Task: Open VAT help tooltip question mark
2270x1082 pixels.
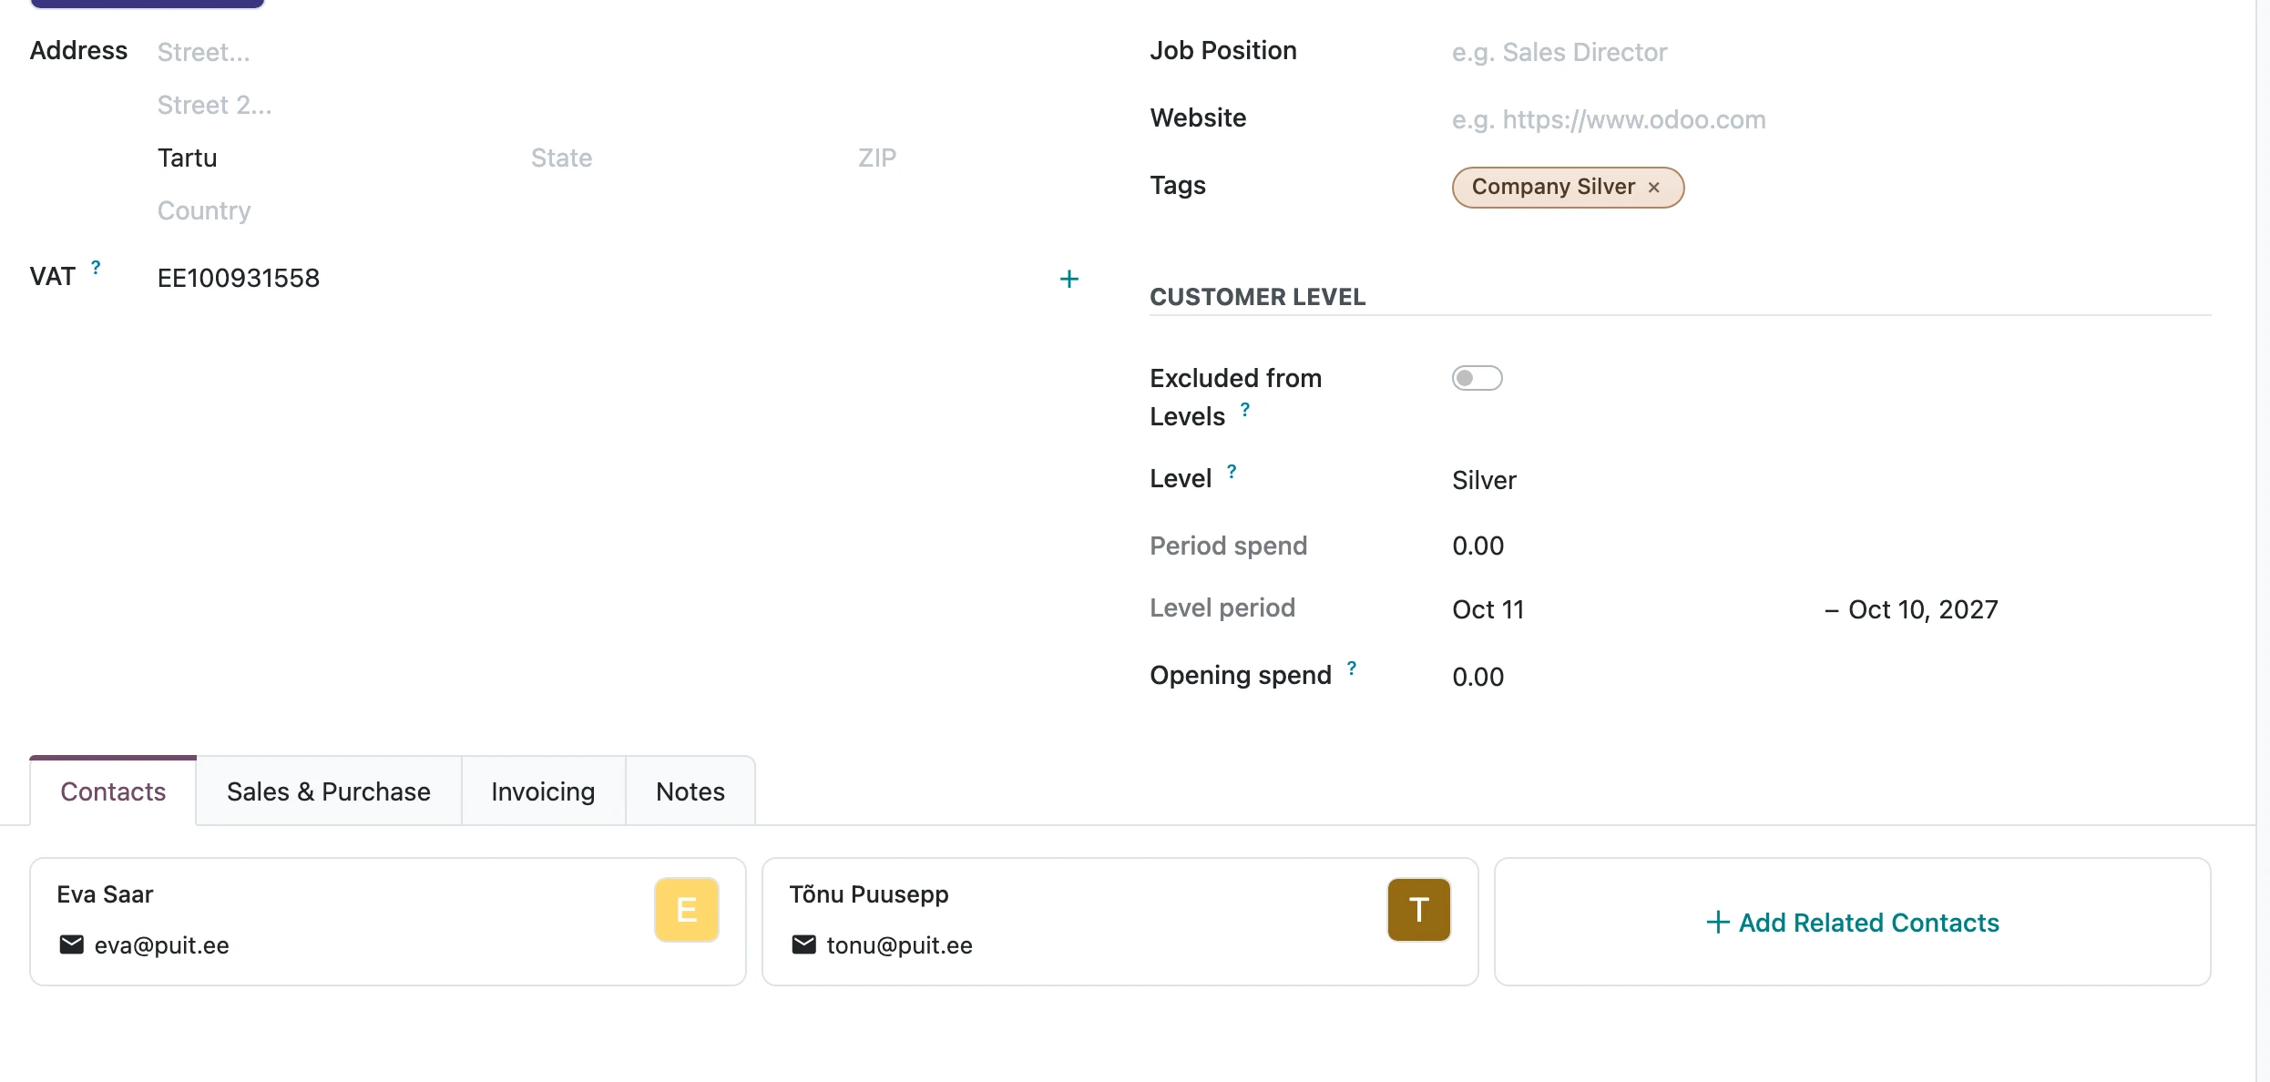Action: pos(96,268)
